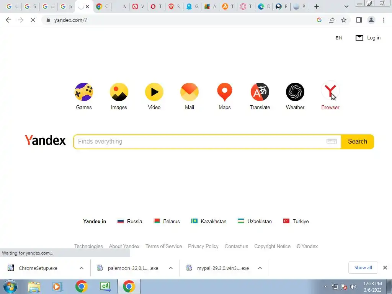392x294 pixels.
Task: Toggle the browser side panel icon
Action: (359, 20)
